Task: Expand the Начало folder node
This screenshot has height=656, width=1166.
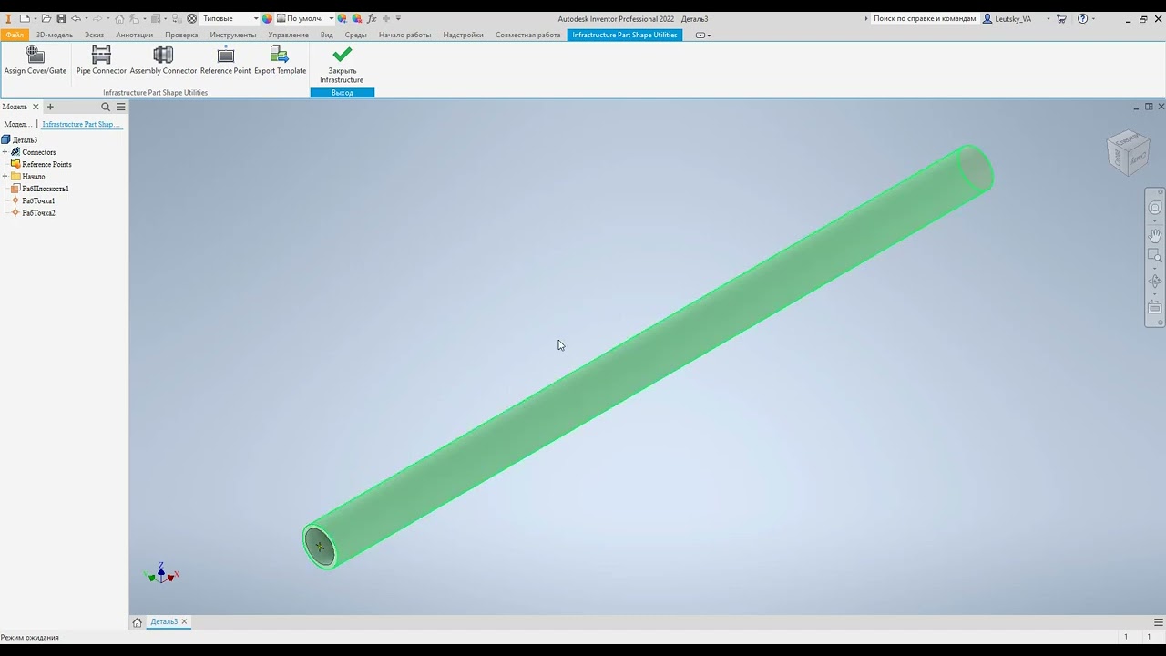Action: (5, 176)
